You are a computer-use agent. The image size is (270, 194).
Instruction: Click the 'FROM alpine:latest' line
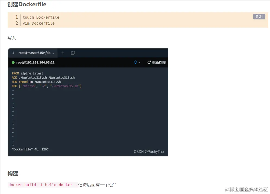(x=28, y=73)
